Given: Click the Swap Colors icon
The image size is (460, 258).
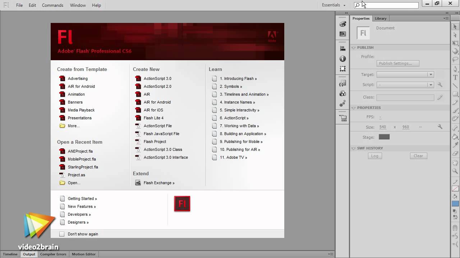Looking at the screenshot, I should coord(455,216).
